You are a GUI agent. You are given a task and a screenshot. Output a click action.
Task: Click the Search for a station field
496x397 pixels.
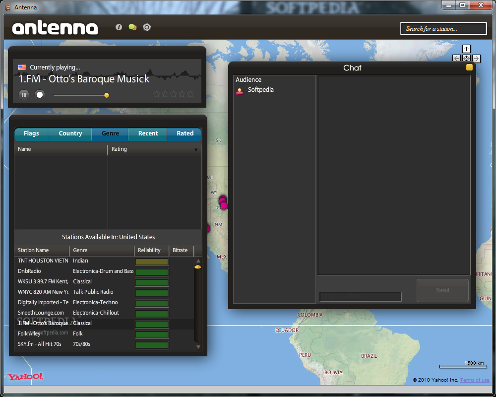[x=443, y=29]
